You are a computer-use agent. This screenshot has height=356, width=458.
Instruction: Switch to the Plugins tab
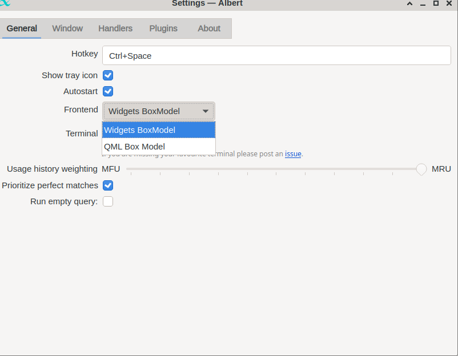coord(163,28)
